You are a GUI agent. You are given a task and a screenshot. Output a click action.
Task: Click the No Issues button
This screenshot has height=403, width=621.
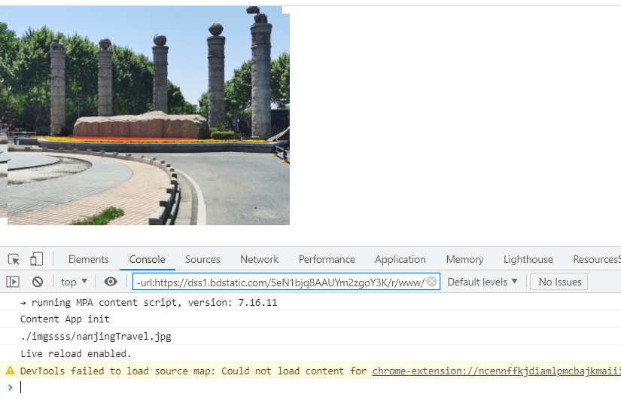click(559, 282)
